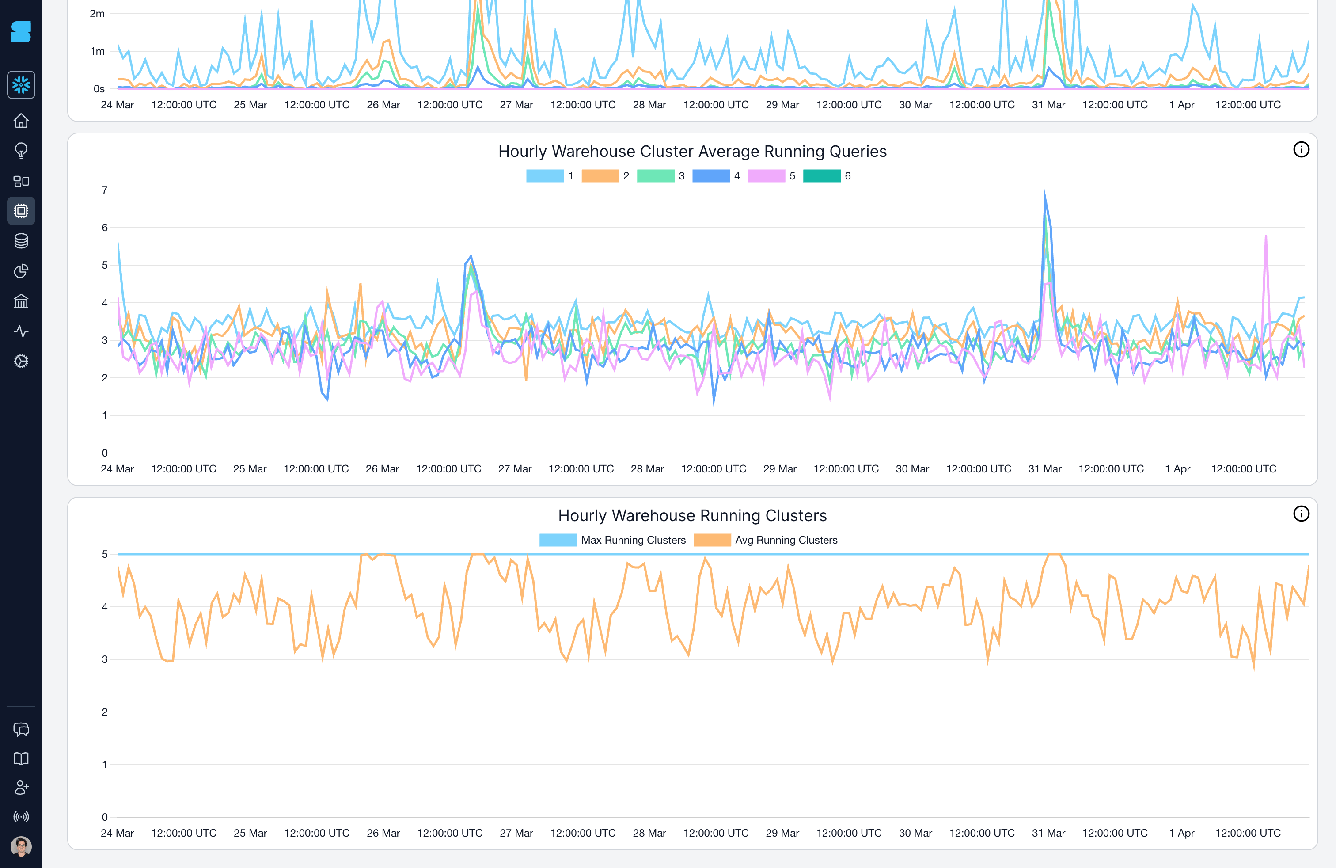Click the pink swatch for series 5

[767, 176]
